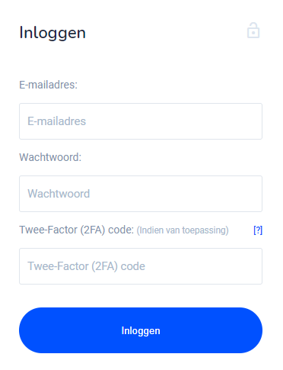Viewport: 283px width, 370px height.
Task: Click inside the 2FA code text box
Action: (x=141, y=266)
